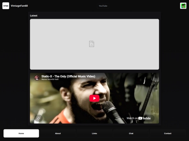Image resolution: width=189 pixels, height=141 pixels.
Task: Switch to the Links tab
Action: [x=94, y=133]
